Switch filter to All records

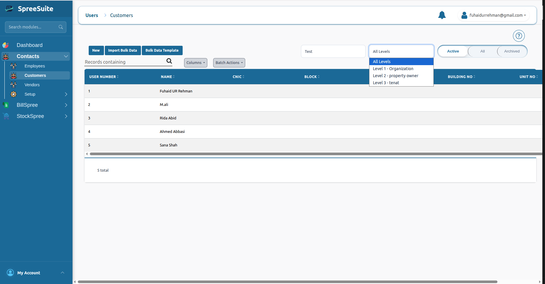point(482,51)
